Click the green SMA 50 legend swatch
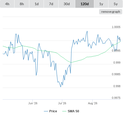Viewport: 123px width, 118px height. coord(64,111)
